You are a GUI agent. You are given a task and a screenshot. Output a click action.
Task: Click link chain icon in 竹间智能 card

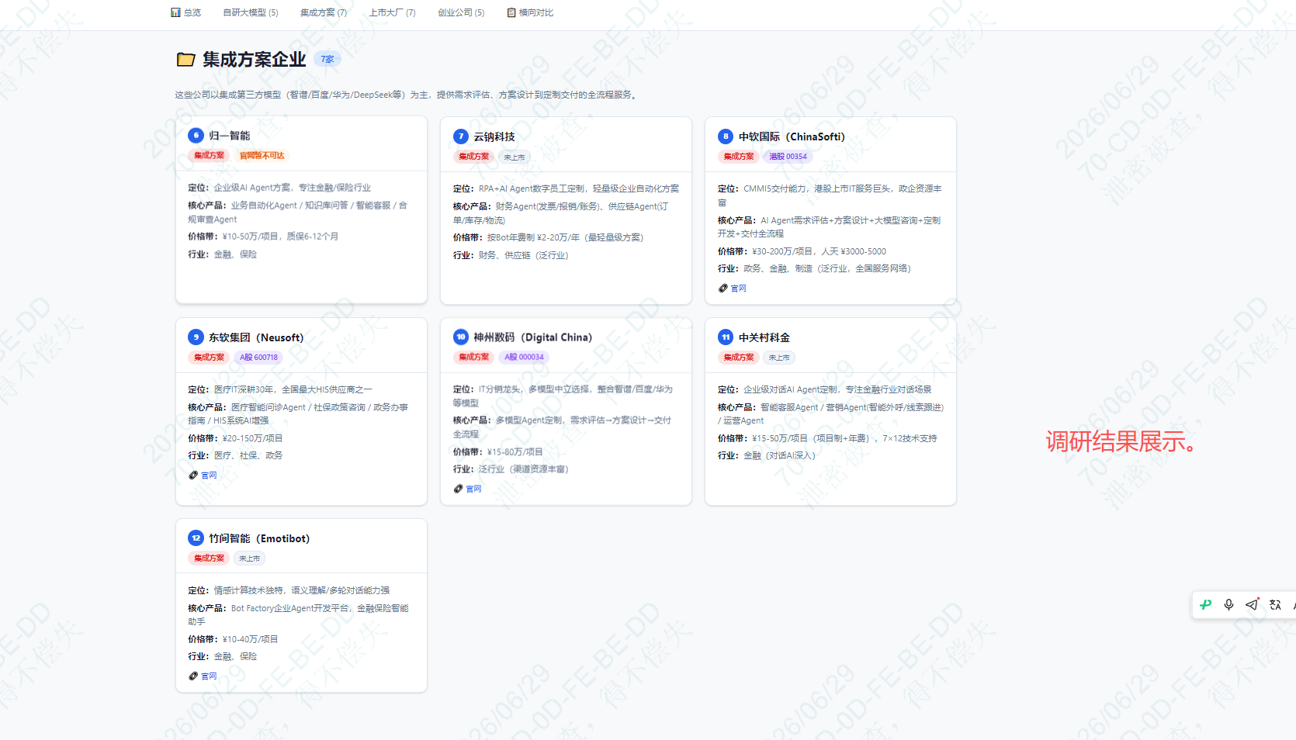tap(193, 676)
